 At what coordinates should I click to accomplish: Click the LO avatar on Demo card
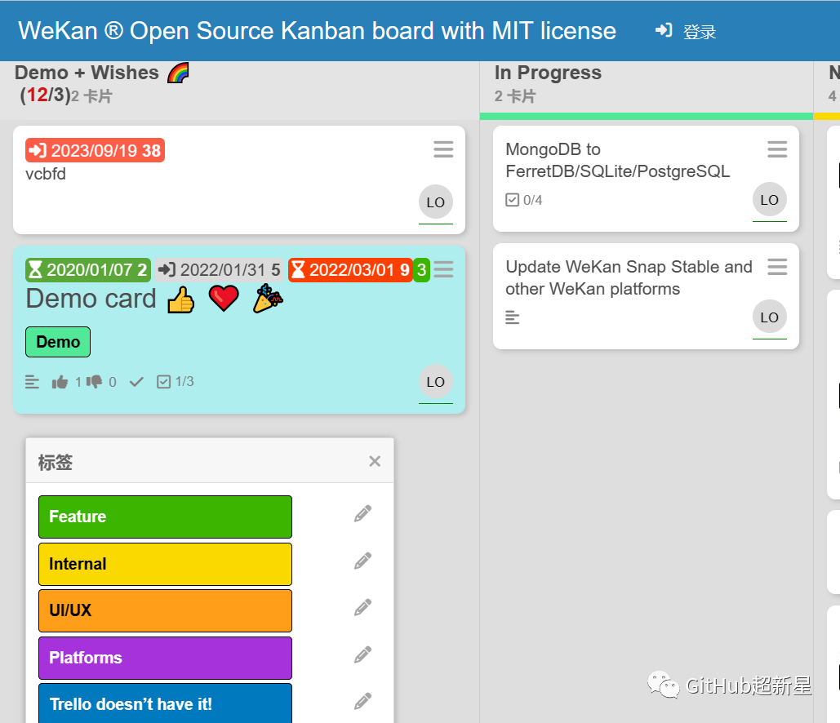pyautogui.click(x=436, y=381)
